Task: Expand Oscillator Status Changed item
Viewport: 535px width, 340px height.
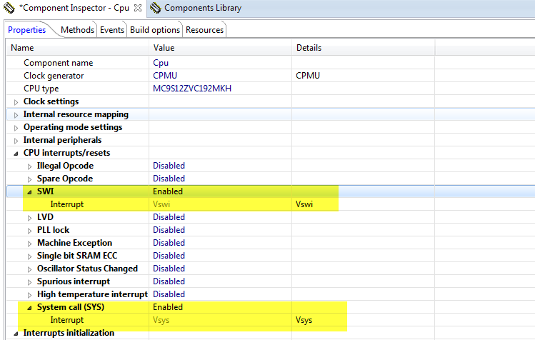Action: click(x=30, y=269)
